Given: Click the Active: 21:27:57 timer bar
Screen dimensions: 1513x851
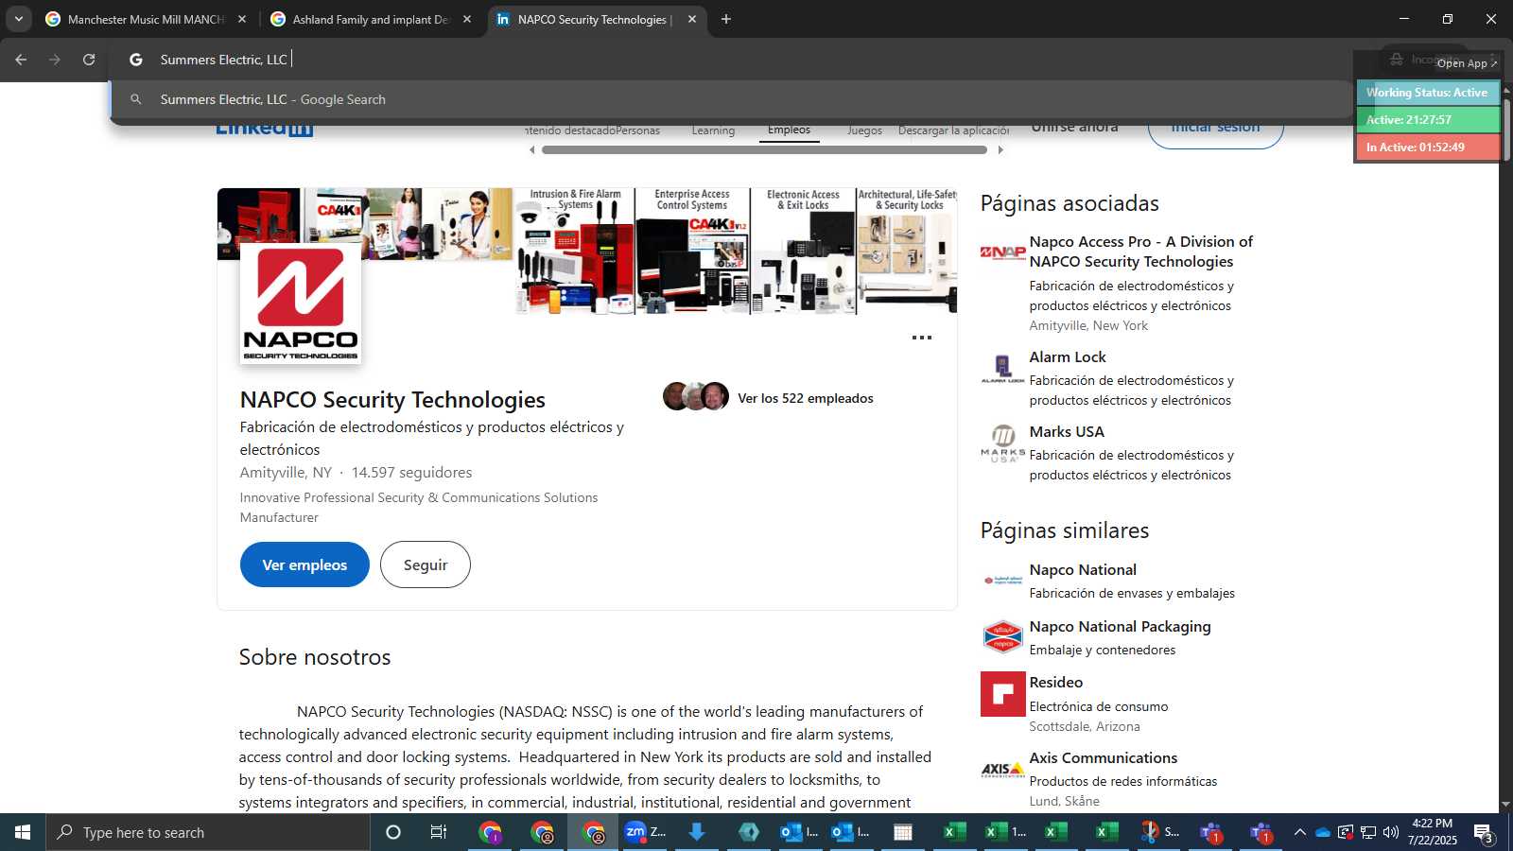Looking at the screenshot, I should pyautogui.click(x=1428, y=120).
